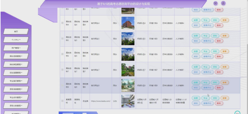The height and width of the screenshot is (114, 248).
Task: Click the 历年分数线7 cell
Action: click(168, 70)
